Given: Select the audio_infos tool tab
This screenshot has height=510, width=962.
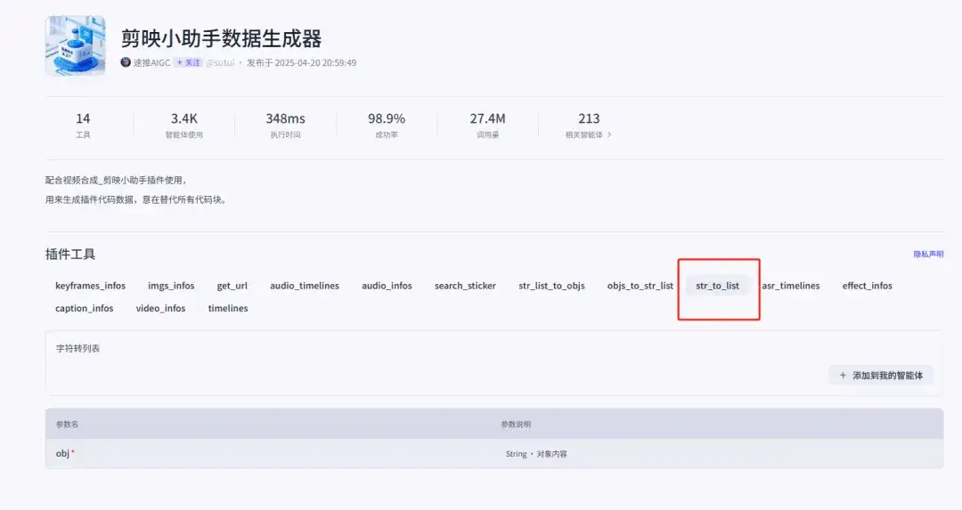Looking at the screenshot, I should click(x=387, y=286).
